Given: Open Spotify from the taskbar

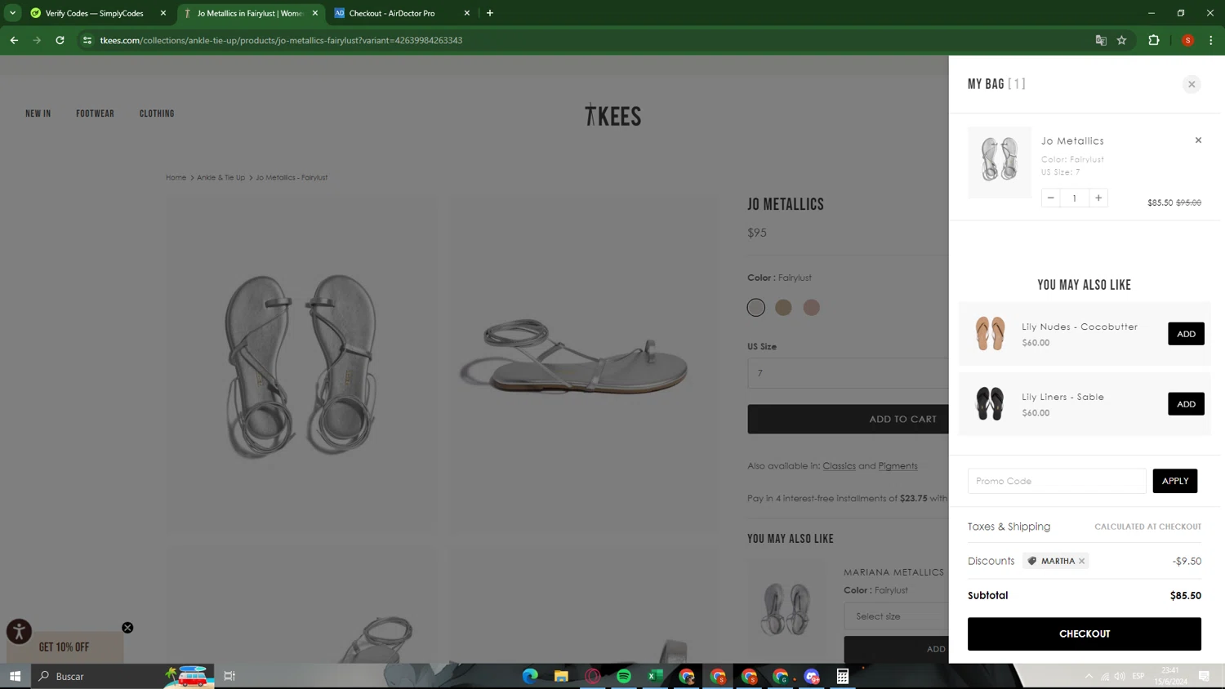Looking at the screenshot, I should (x=624, y=676).
